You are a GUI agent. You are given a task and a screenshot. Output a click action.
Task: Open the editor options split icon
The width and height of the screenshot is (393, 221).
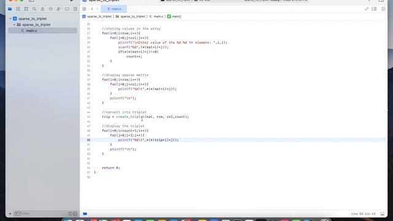374,9
